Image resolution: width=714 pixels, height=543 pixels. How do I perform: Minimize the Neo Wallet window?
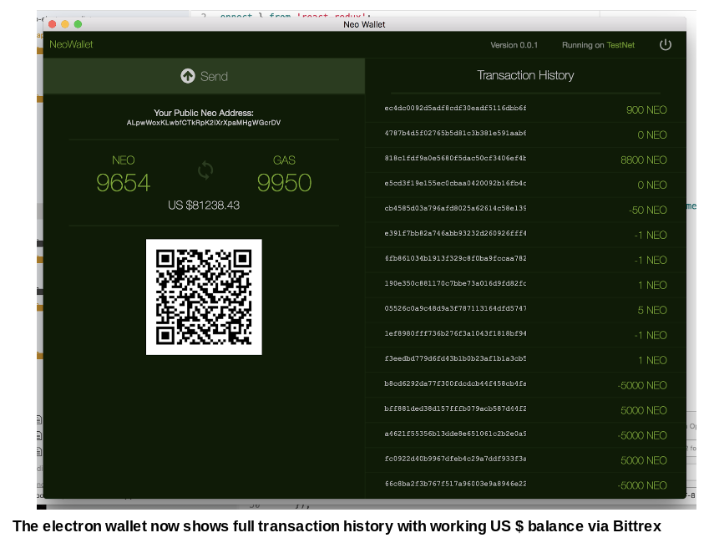pos(65,24)
